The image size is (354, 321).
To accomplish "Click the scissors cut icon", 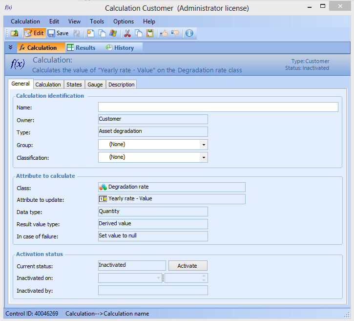I will click(127, 33).
